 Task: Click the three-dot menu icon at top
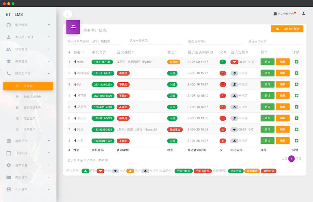point(67,14)
